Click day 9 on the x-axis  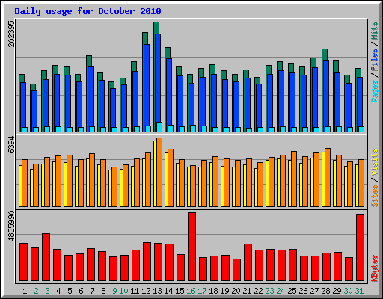[114, 291]
